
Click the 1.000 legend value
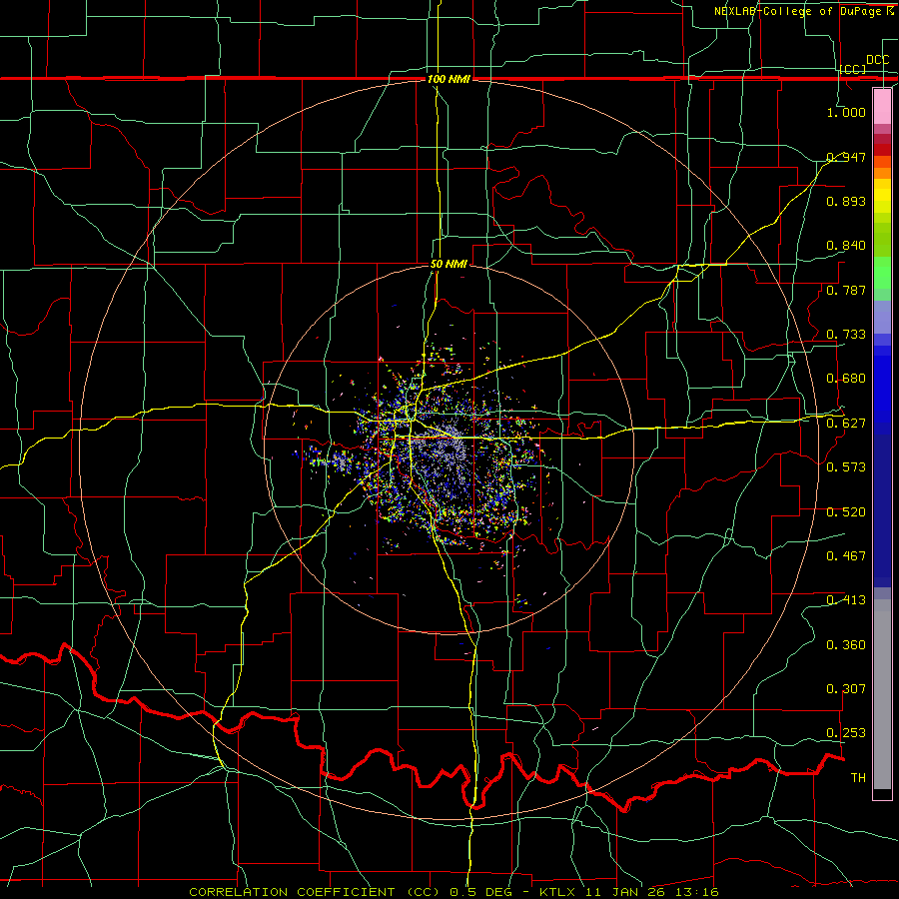[846, 113]
